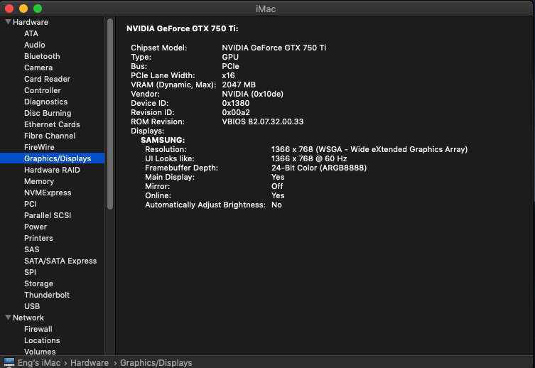This screenshot has width=535, height=368.
Task: Open the Ethernet Cards entry
Action: tap(52, 124)
